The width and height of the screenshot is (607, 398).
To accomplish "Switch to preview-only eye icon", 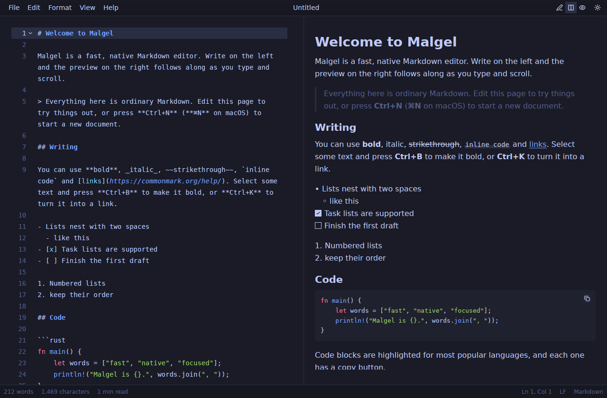I will point(582,8).
